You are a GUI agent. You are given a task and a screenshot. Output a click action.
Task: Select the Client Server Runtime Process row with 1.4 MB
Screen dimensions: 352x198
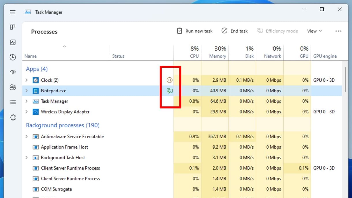182,179
